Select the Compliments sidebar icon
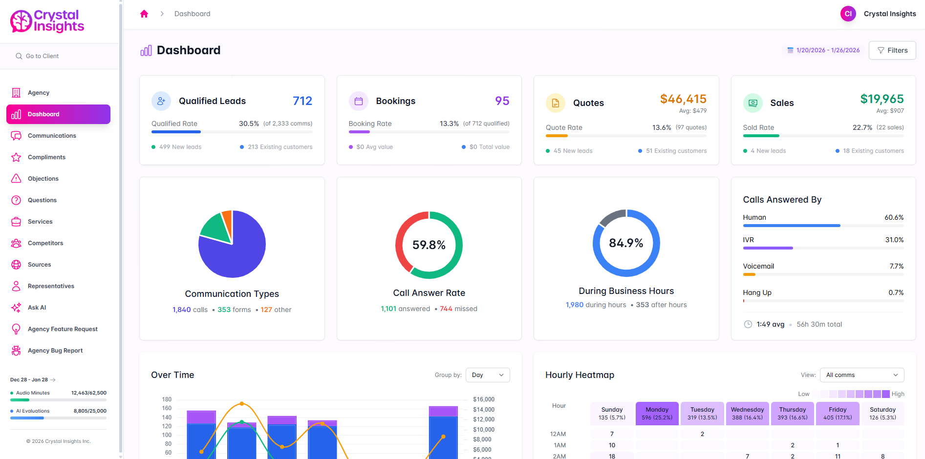925x459 pixels. click(16, 157)
